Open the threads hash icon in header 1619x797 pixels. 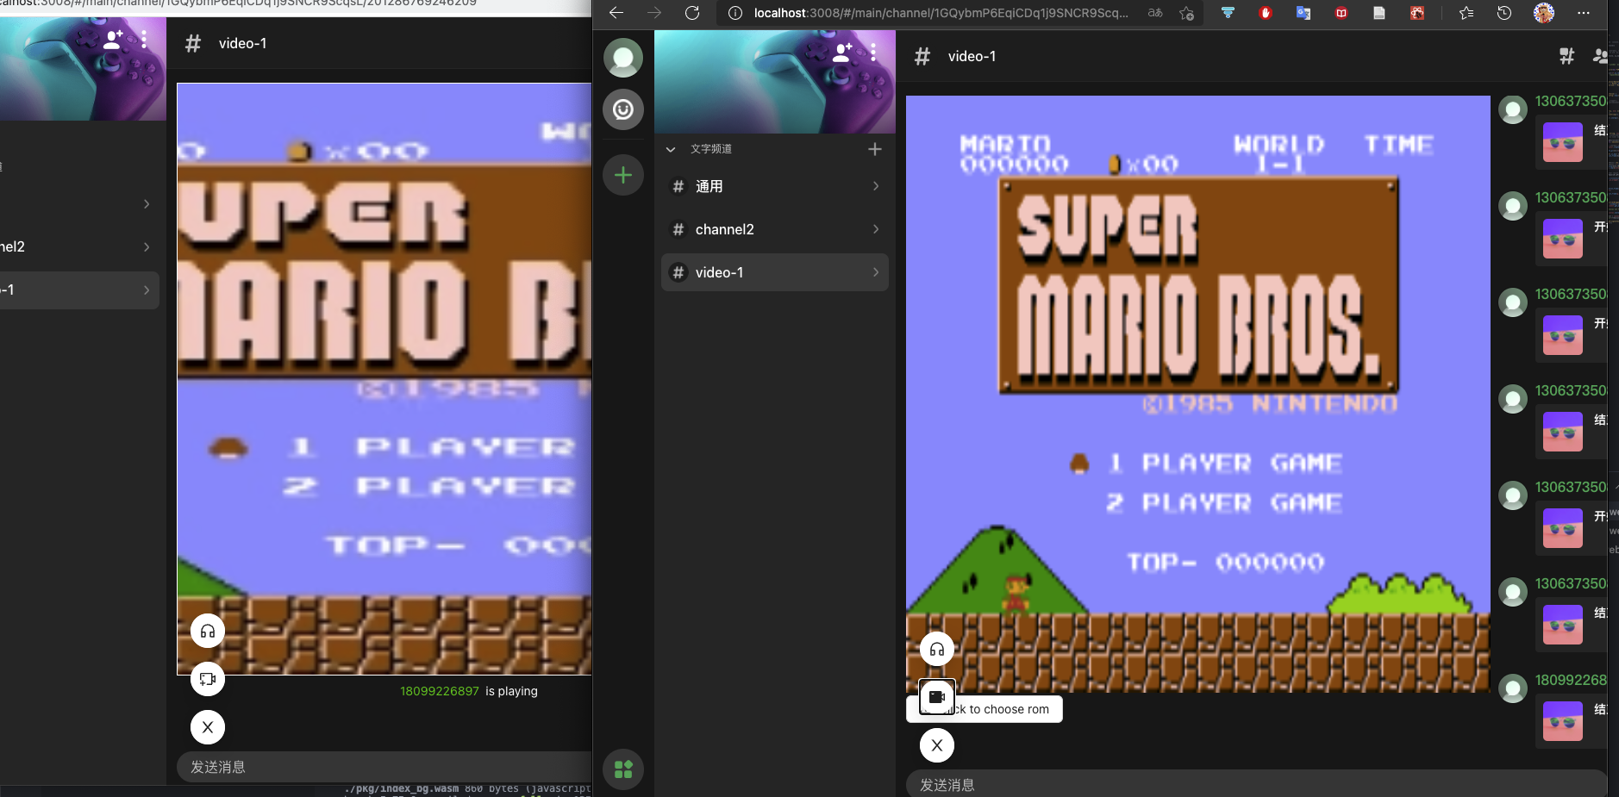(x=1567, y=56)
